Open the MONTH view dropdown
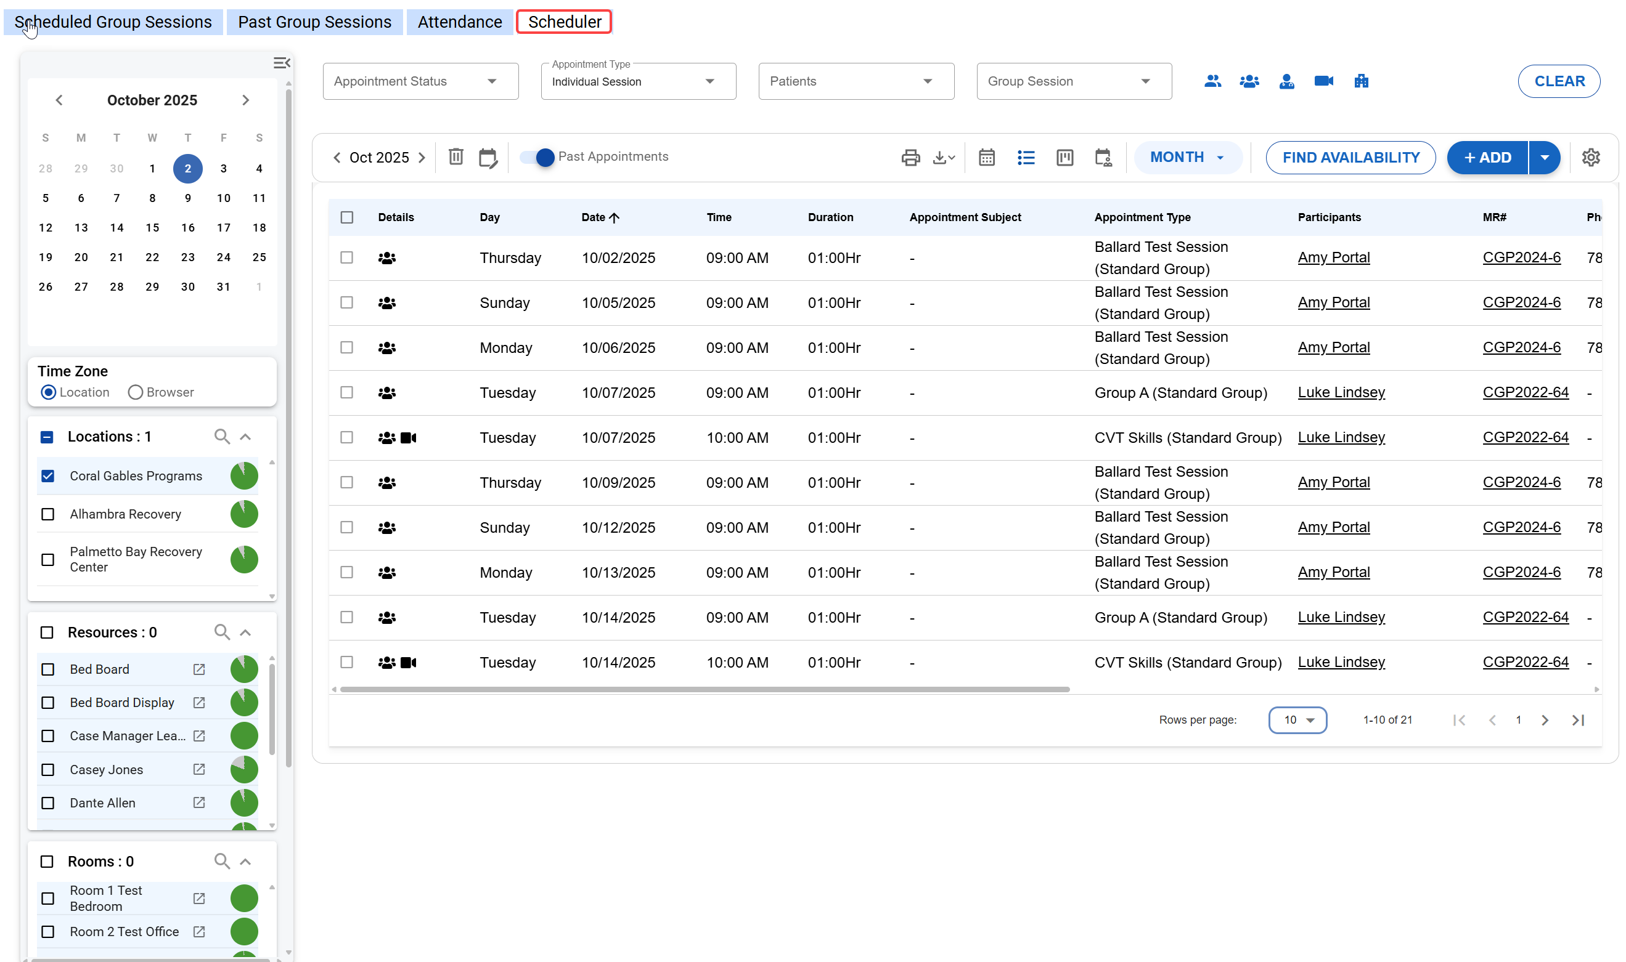Viewport: 1626px width, 962px height. click(x=1187, y=158)
